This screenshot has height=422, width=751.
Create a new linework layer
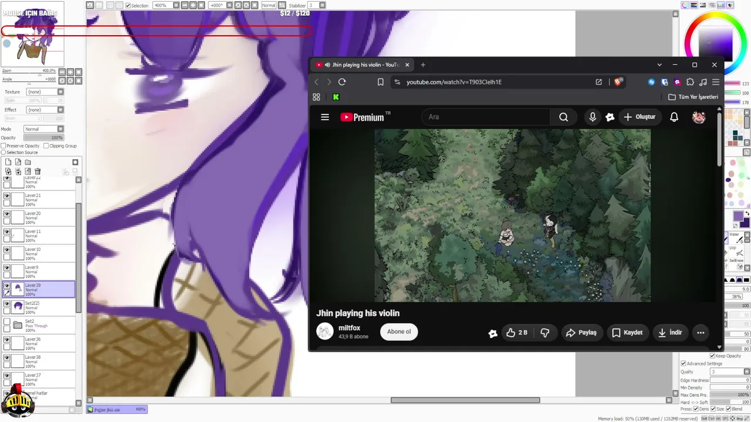pos(18,162)
